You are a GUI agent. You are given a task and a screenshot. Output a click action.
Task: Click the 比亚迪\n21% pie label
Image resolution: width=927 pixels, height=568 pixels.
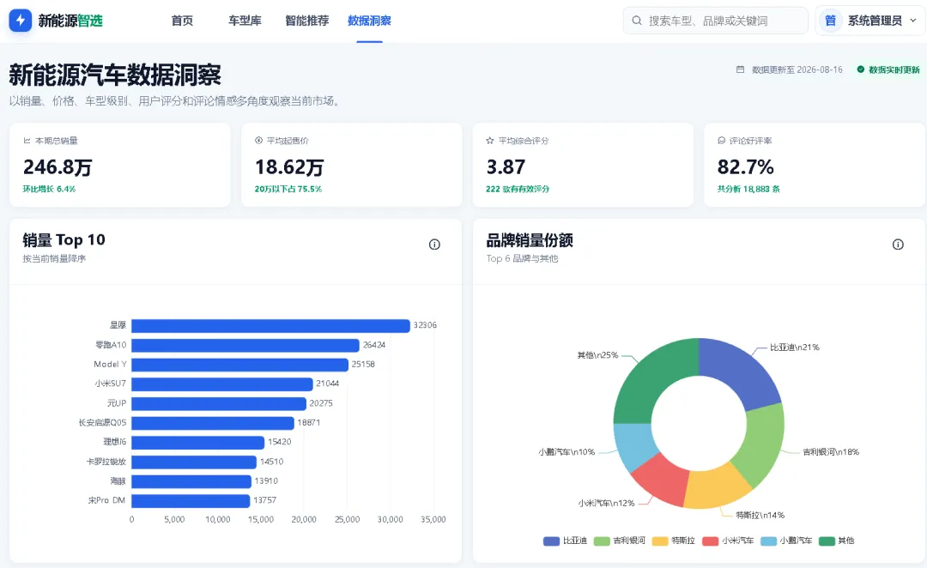(795, 347)
